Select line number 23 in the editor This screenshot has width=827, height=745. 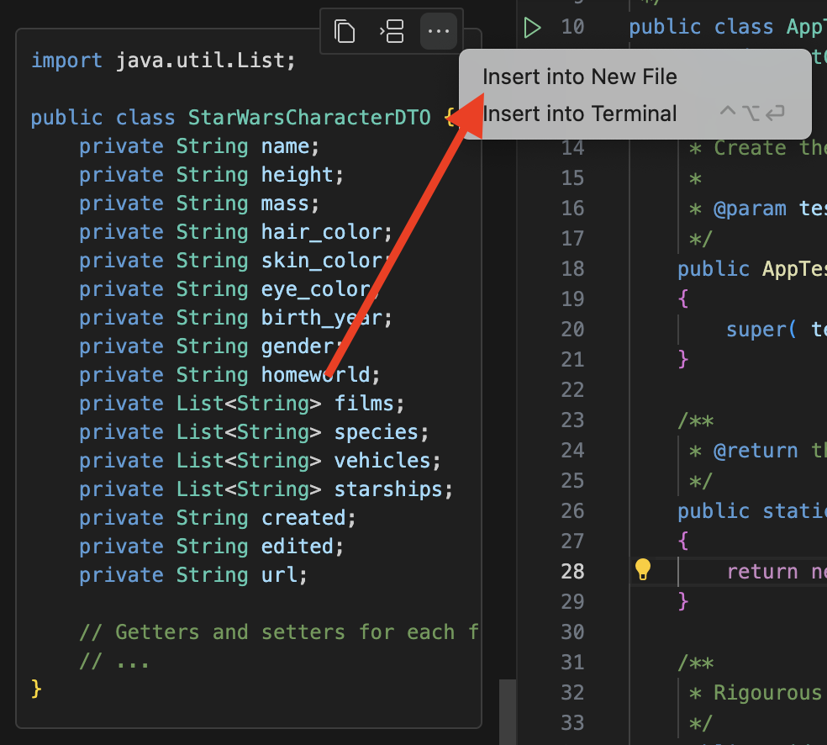pos(573,420)
